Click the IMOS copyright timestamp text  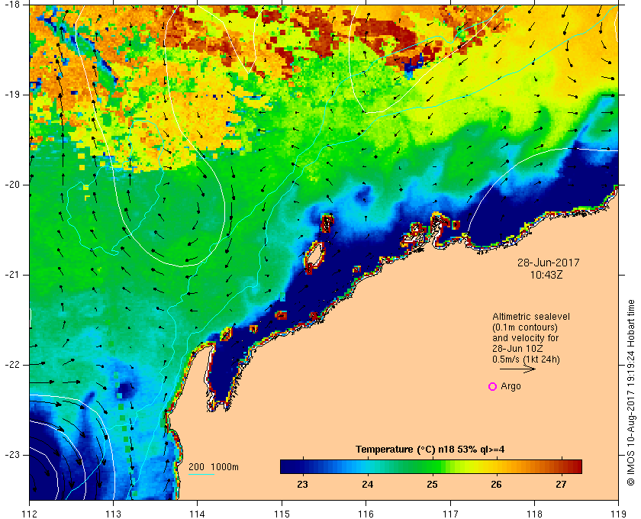point(631,392)
